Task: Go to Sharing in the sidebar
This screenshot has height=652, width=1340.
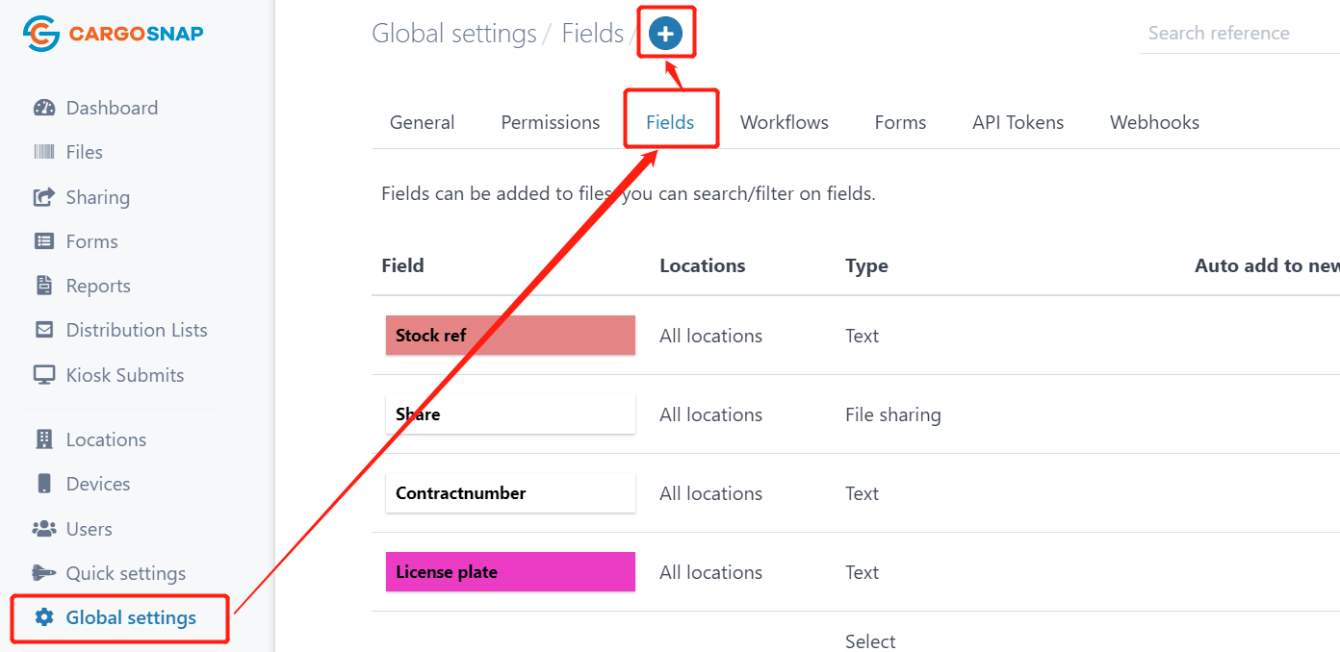Action: (x=81, y=197)
